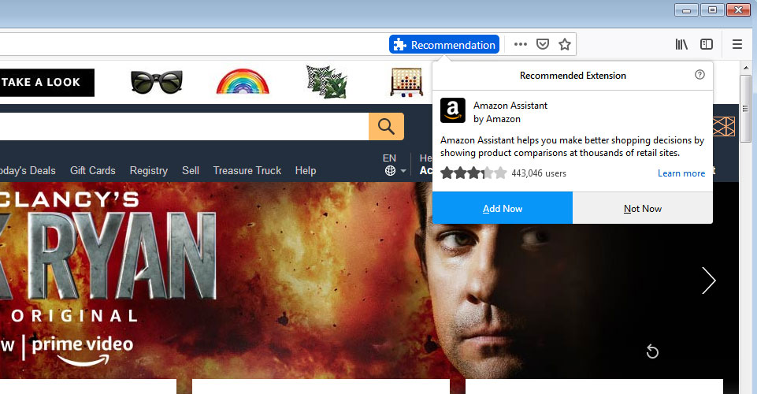Click the Jack Ryan hero banner title
The image size is (757, 394).
[x=108, y=255]
